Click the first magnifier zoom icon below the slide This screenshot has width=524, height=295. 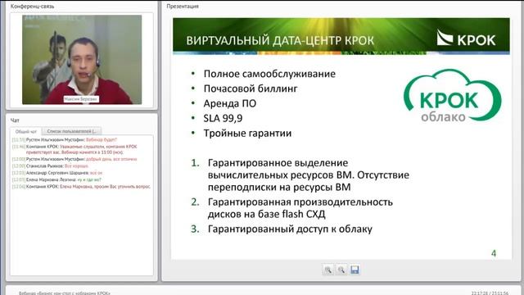pyautogui.click(x=327, y=270)
